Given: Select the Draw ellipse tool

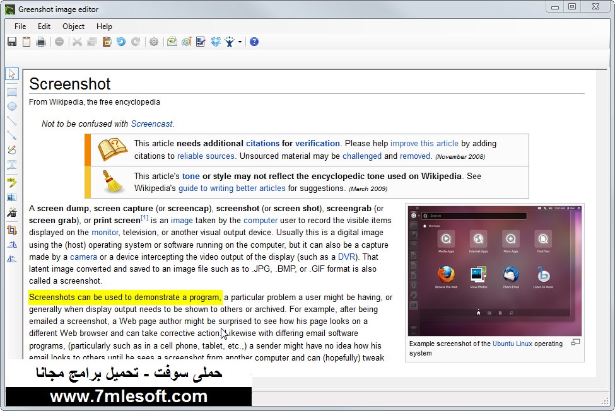Looking at the screenshot, I should (12, 106).
